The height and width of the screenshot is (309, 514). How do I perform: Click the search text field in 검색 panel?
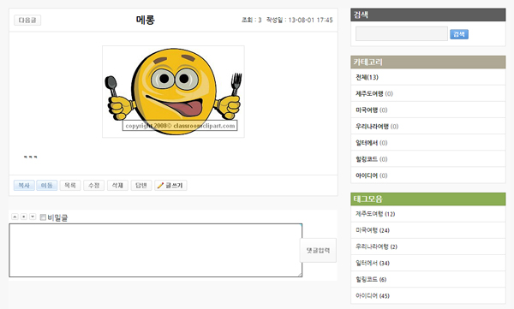tap(402, 33)
